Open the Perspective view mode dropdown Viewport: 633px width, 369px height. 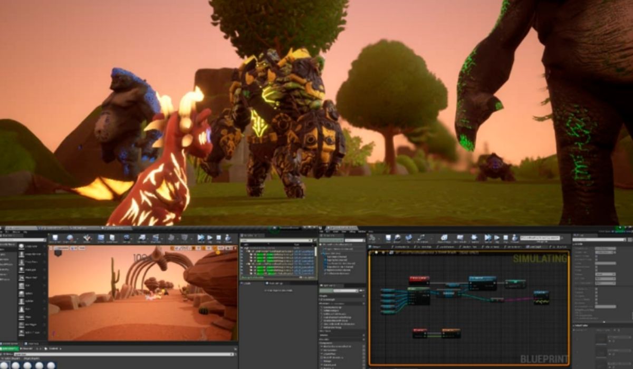coord(61,248)
